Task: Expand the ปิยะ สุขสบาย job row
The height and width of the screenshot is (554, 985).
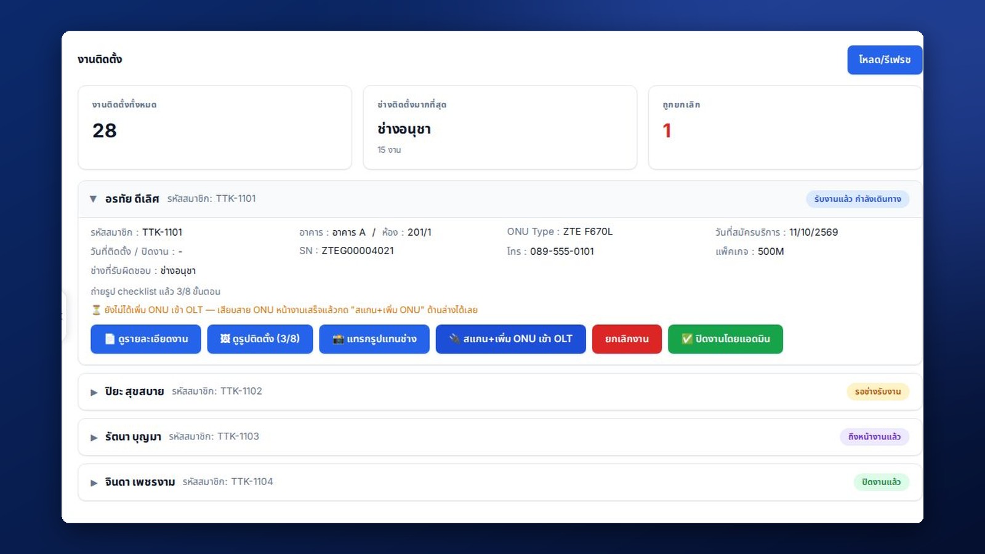Action: coord(499,391)
